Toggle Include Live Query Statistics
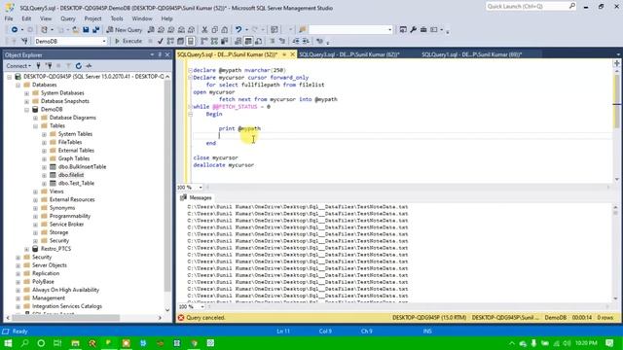Image resolution: width=623 pixels, height=350 pixels. 214,41
